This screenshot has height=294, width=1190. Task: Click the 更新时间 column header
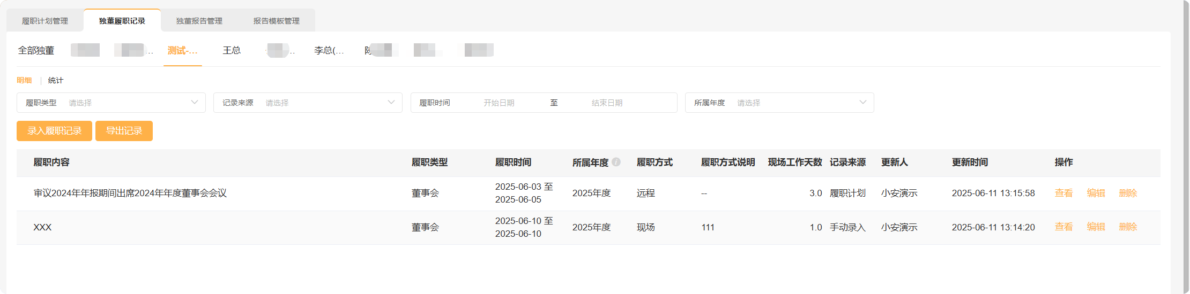[970, 162]
